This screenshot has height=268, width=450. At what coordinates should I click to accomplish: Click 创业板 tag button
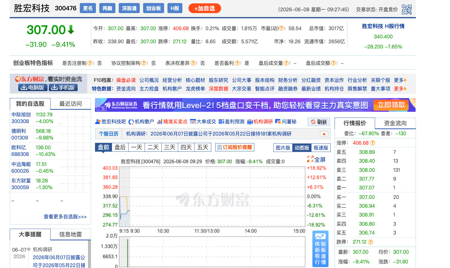153,8
